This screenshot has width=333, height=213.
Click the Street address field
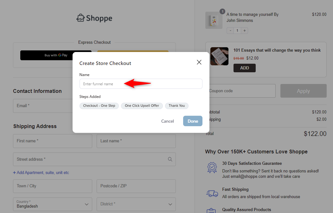tap(94, 159)
